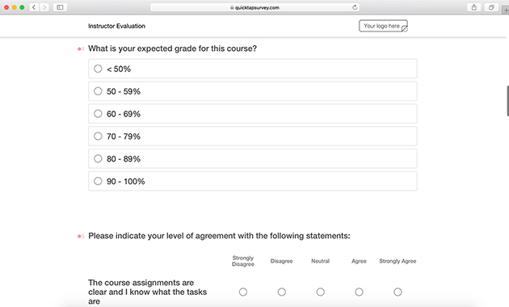This screenshot has height=307, width=509.
Task: Choose the "70 - 79%" radio button
Action: 98,136
